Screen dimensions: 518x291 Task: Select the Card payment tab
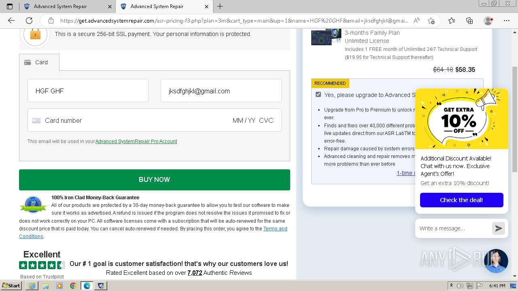39,62
